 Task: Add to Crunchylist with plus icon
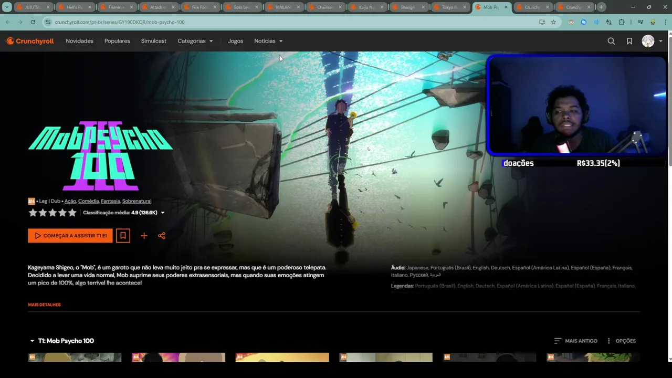pyautogui.click(x=144, y=236)
